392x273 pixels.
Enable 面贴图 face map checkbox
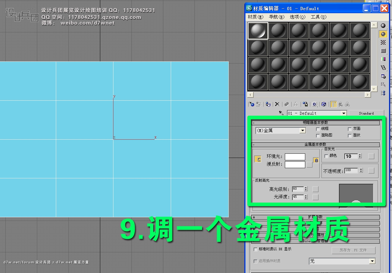click(x=318, y=135)
